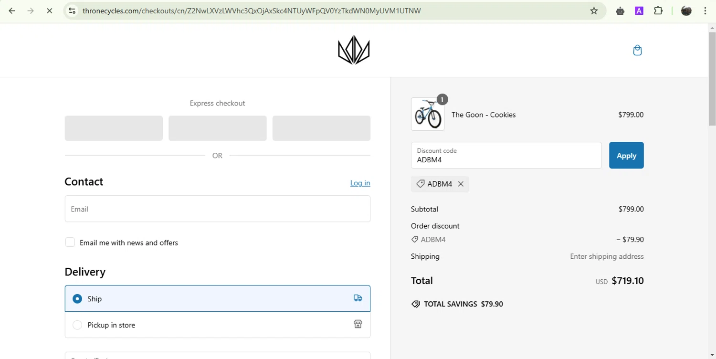The image size is (716, 359).
Task: Tick Email me with news and offers
Action: (70, 242)
